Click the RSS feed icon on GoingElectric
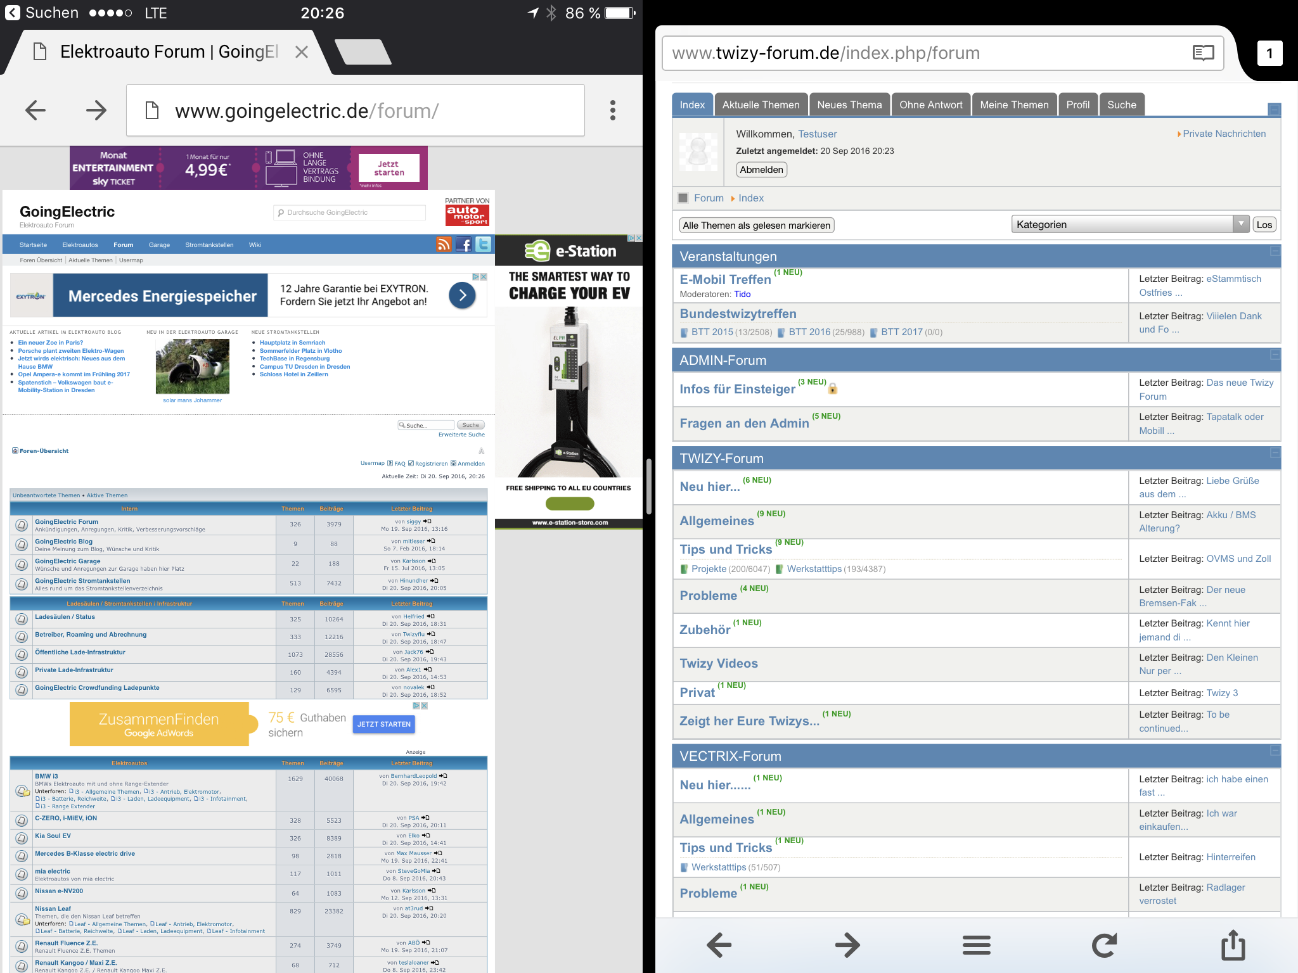 click(x=444, y=245)
